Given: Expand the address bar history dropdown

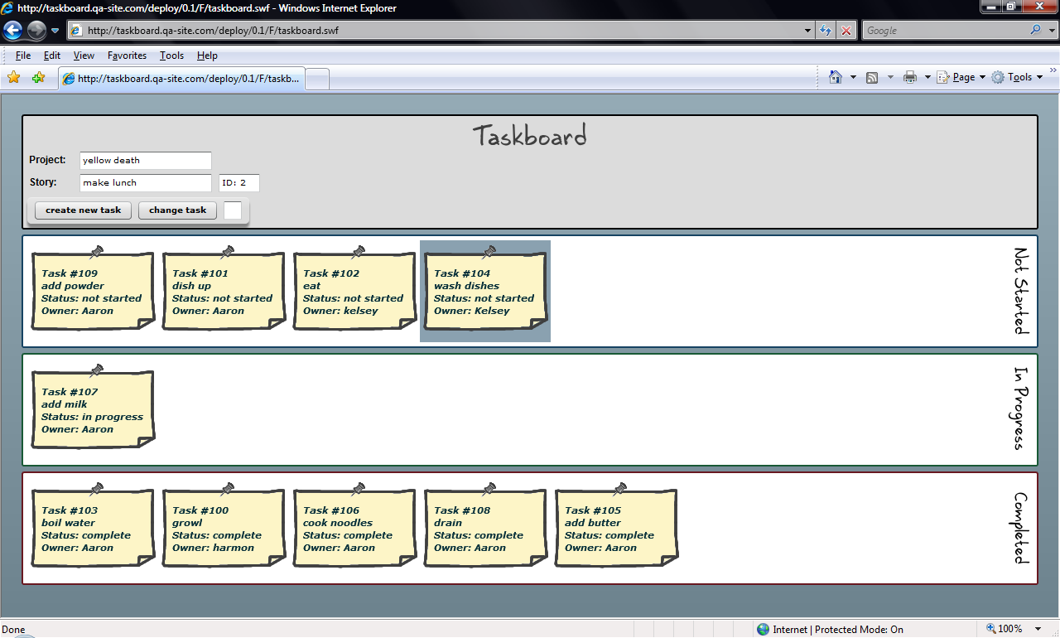Looking at the screenshot, I should pyautogui.click(x=808, y=31).
